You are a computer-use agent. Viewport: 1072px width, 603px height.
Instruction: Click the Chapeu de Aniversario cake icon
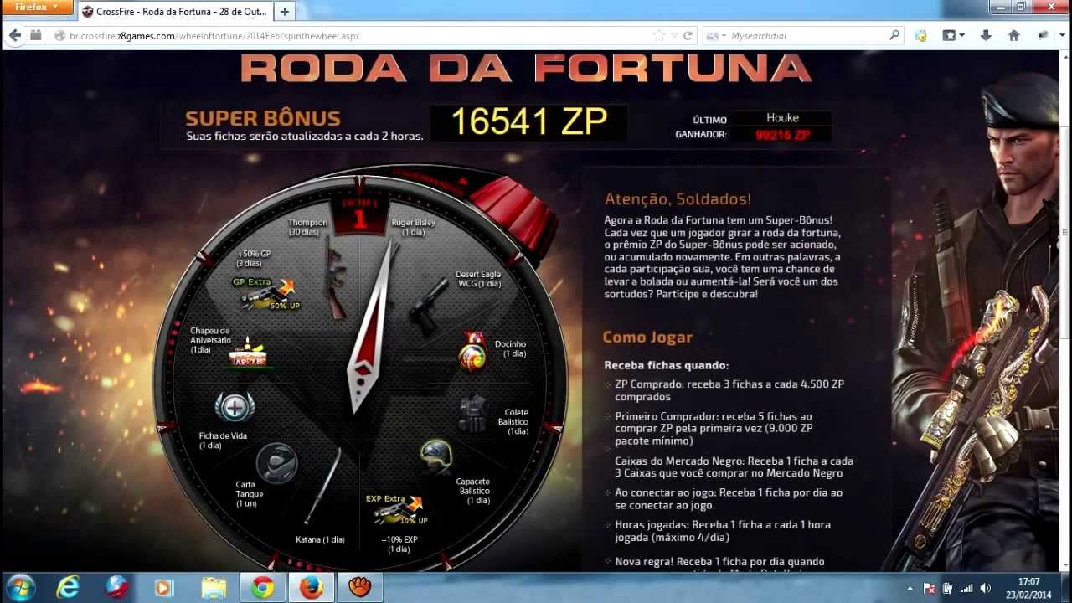click(x=247, y=352)
